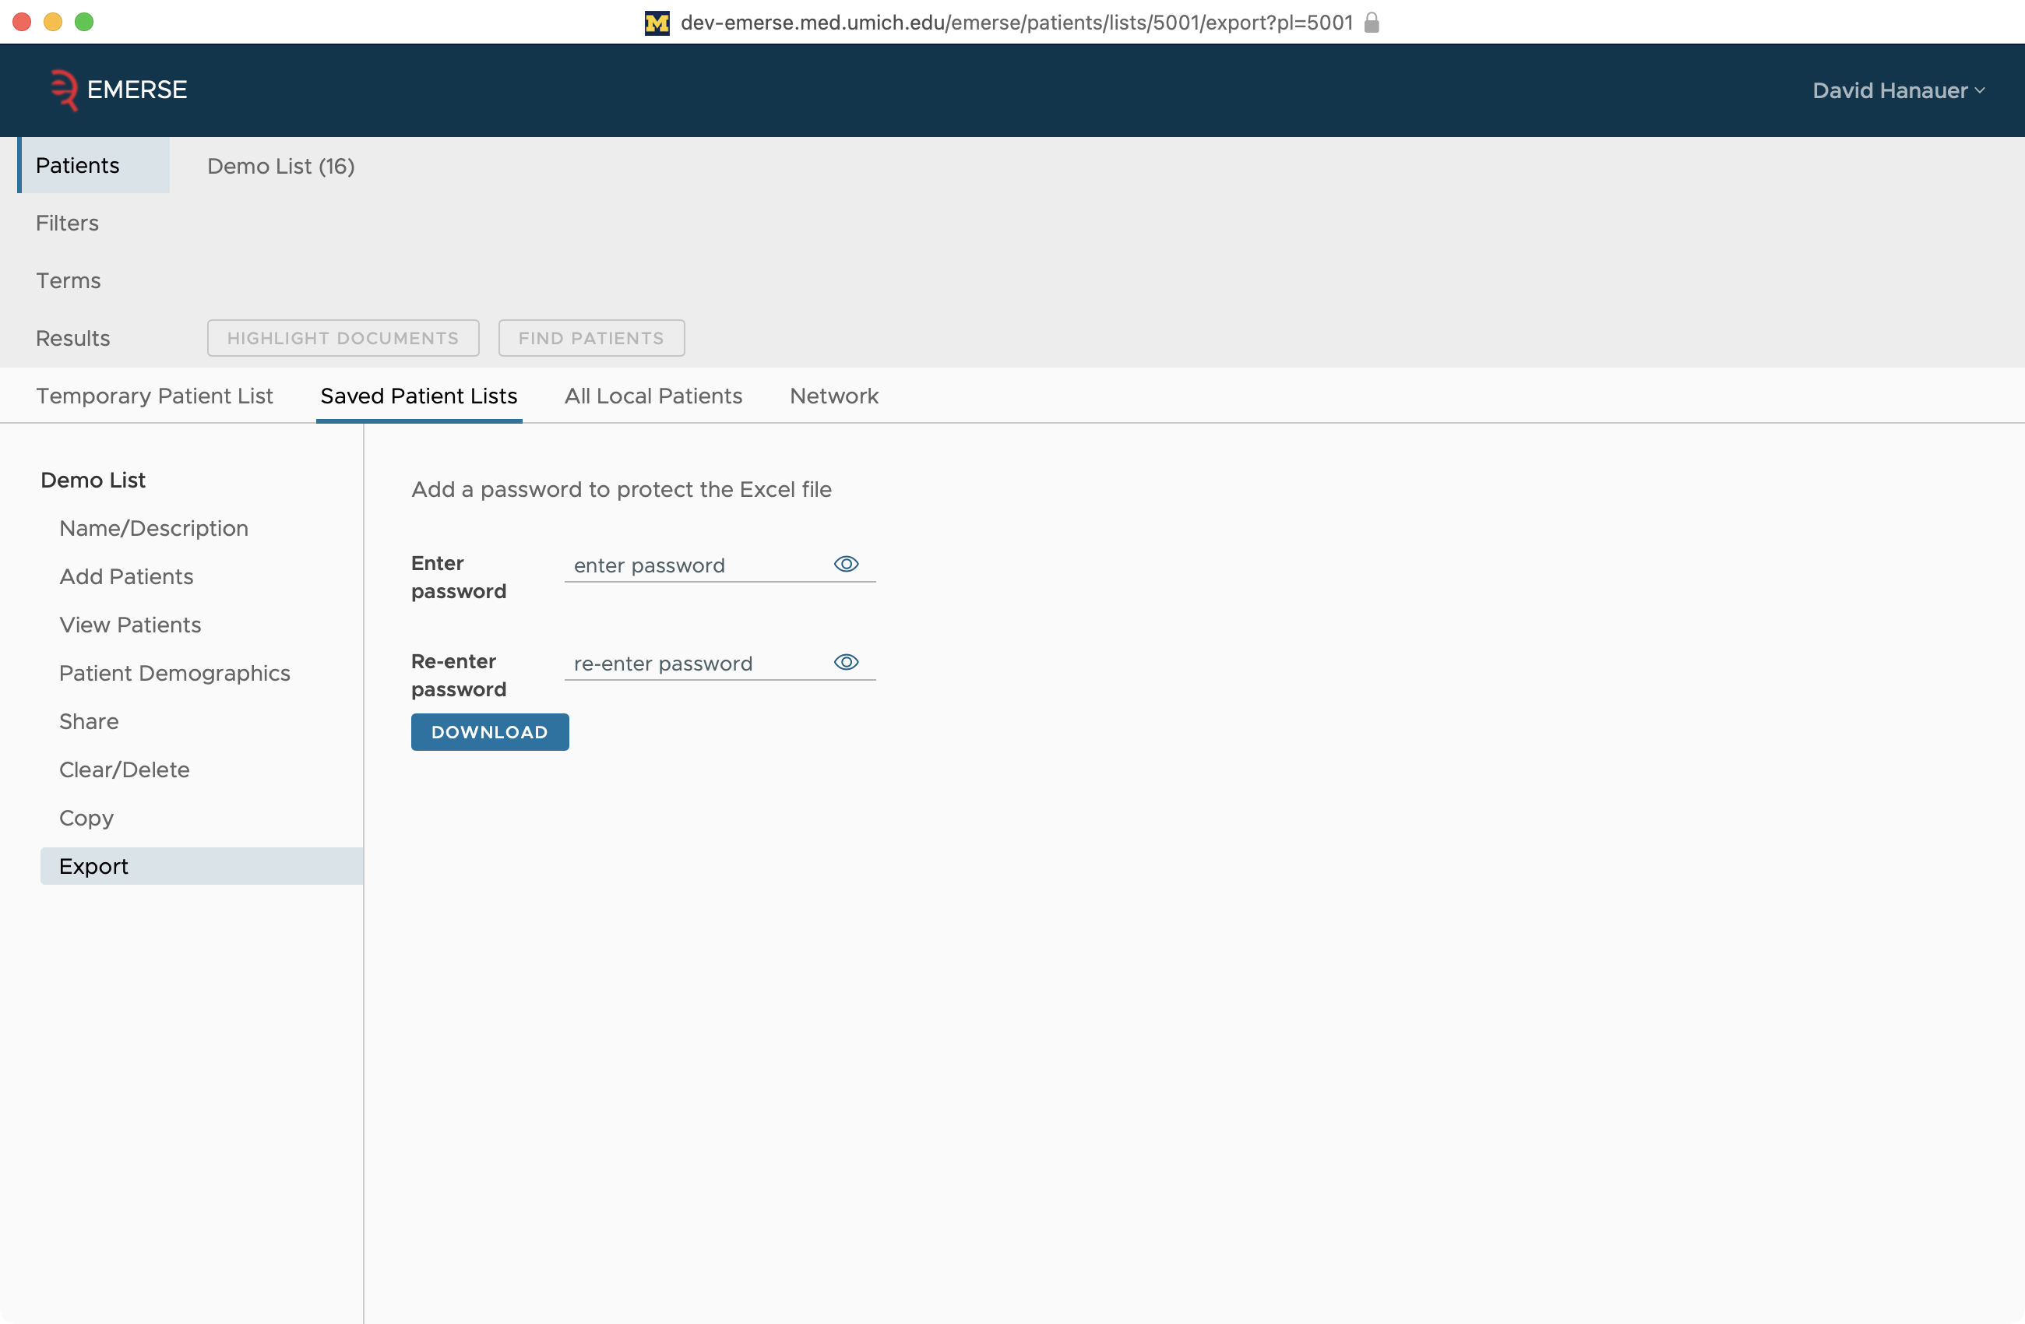Click the yellow minimize window button
Image resolution: width=2025 pixels, height=1324 pixels.
pos(53,21)
